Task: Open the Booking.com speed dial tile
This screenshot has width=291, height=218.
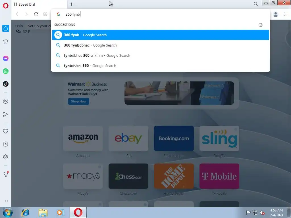Action: (174, 138)
